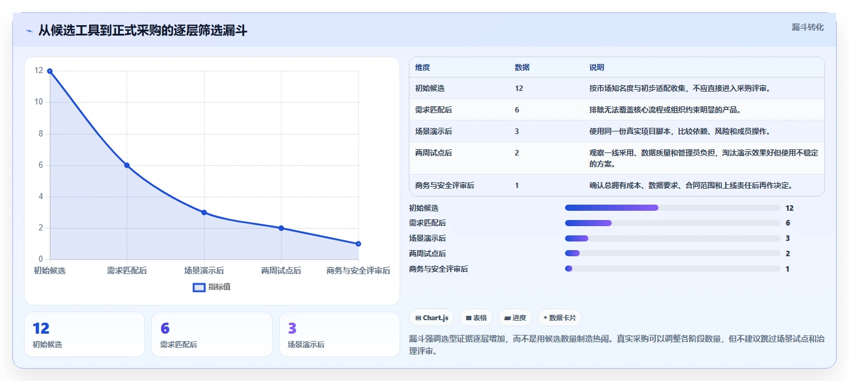This screenshot has height=381, width=849.
Task: Open the stat card showing 3 场景演示后
Action: (339, 334)
